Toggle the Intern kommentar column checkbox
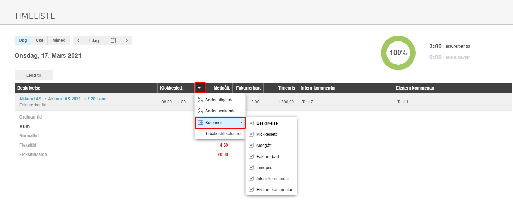The image size is (513, 215). pyautogui.click(x=251, y=178)
